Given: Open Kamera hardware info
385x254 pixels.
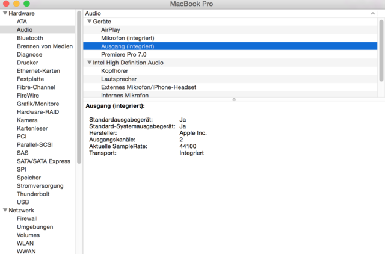Looking at the screenshot, I should click(x=27, y=120).
